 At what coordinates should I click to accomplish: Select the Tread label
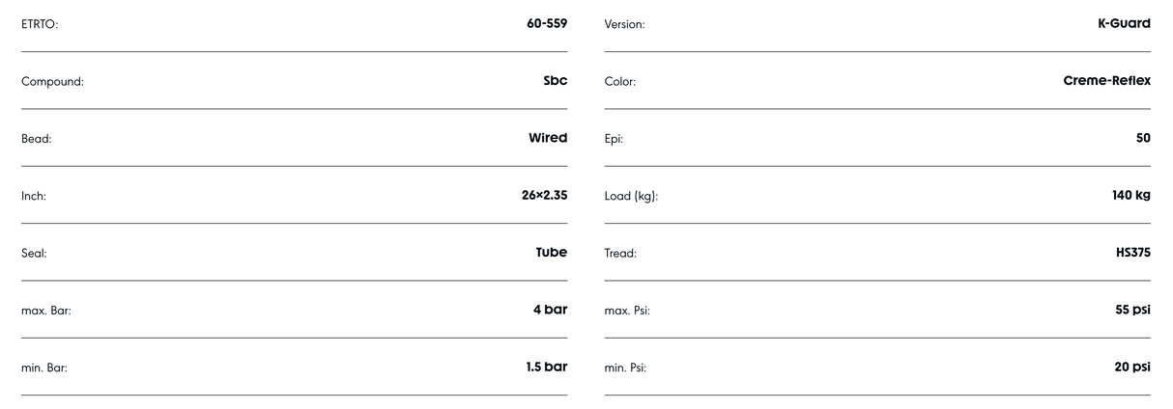click(x=620, y=254)
